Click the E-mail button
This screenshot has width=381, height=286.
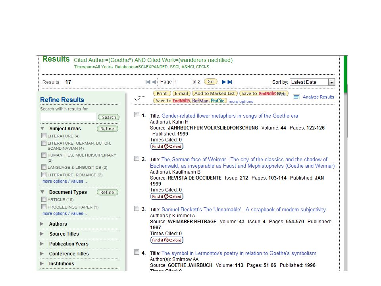(181, 93)
